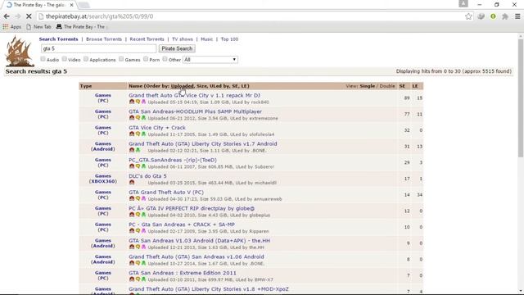The width and height of the screenshot is (524, 295).
Task: Click uploader name globeplus
Action: 260,216
